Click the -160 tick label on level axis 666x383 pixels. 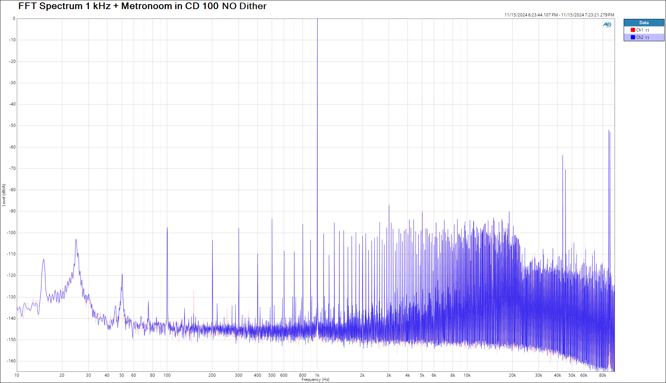tap(12, 361)
